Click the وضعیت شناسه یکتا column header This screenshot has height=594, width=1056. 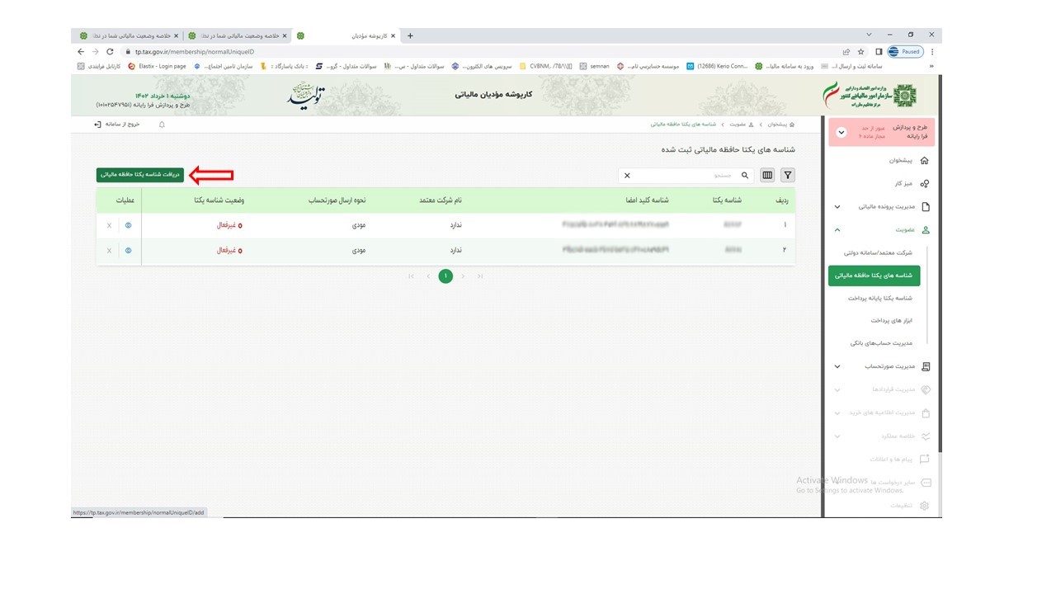(219, 200)
